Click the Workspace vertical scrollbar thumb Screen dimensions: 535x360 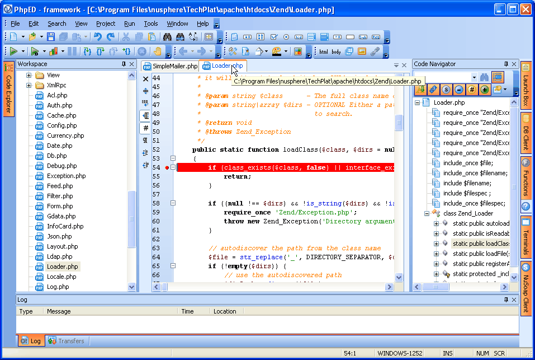click(x=132, y=218)
